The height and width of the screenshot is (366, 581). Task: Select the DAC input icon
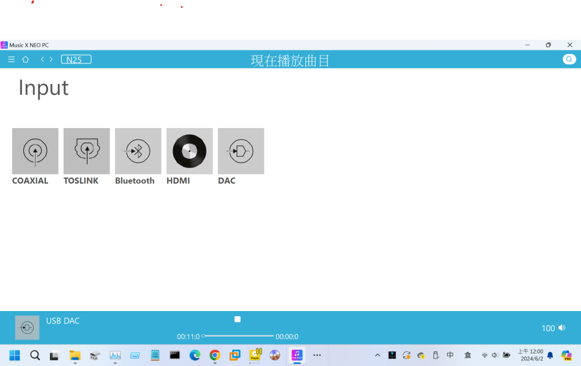(x=241, y=151)
